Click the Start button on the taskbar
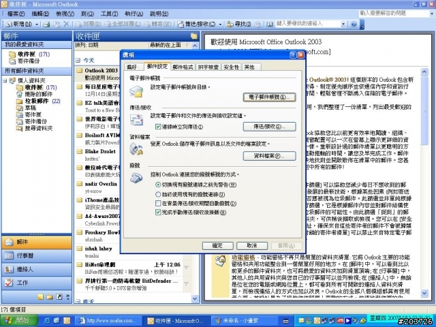436x327 pixels. tap(19, 321)
